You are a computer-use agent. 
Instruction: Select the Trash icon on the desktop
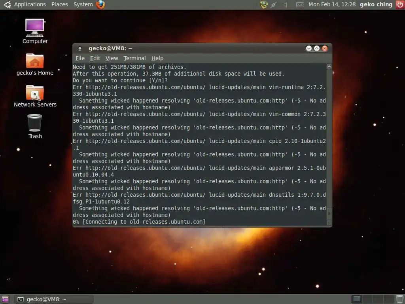point(35,127)
